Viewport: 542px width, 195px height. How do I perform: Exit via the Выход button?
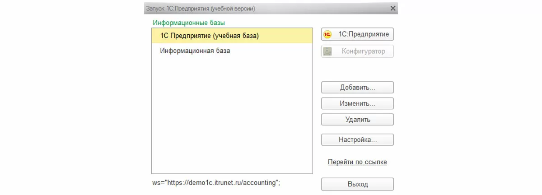(x=357, y=184)
